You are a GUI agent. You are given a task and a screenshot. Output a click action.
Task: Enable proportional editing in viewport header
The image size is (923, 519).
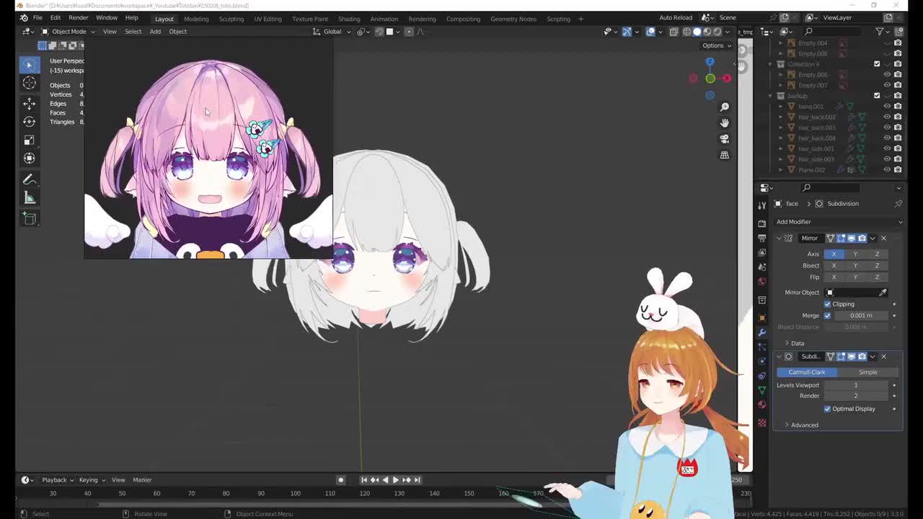410,31
